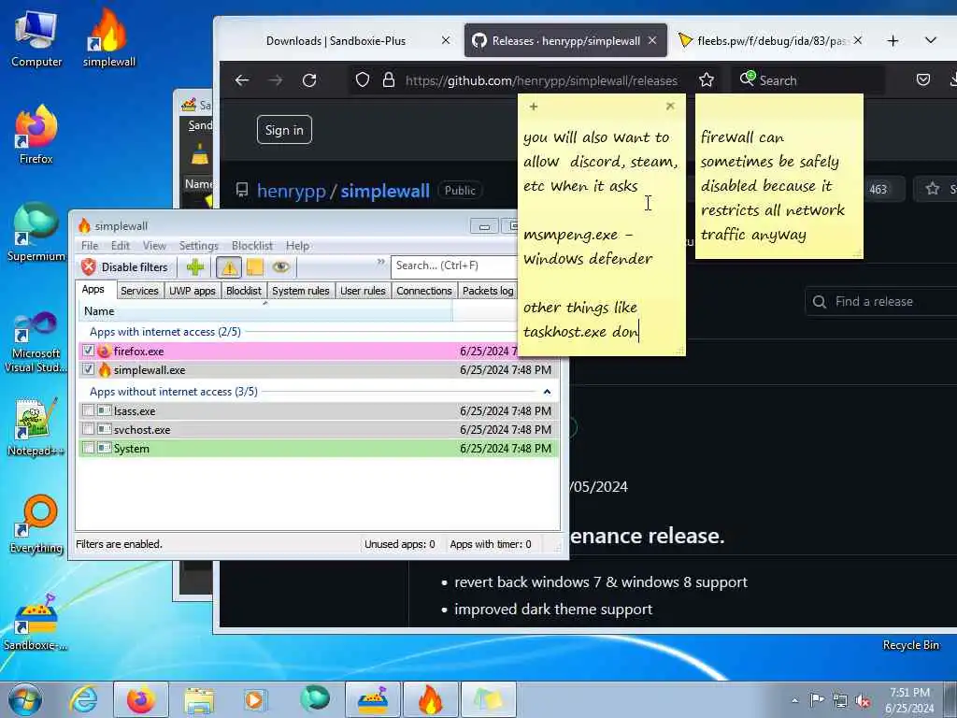
Task: Open Everything desktop shortcut
Action: coord(36,524)
